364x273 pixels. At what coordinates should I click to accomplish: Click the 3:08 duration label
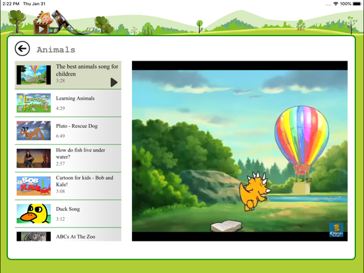tap(61, 191)
